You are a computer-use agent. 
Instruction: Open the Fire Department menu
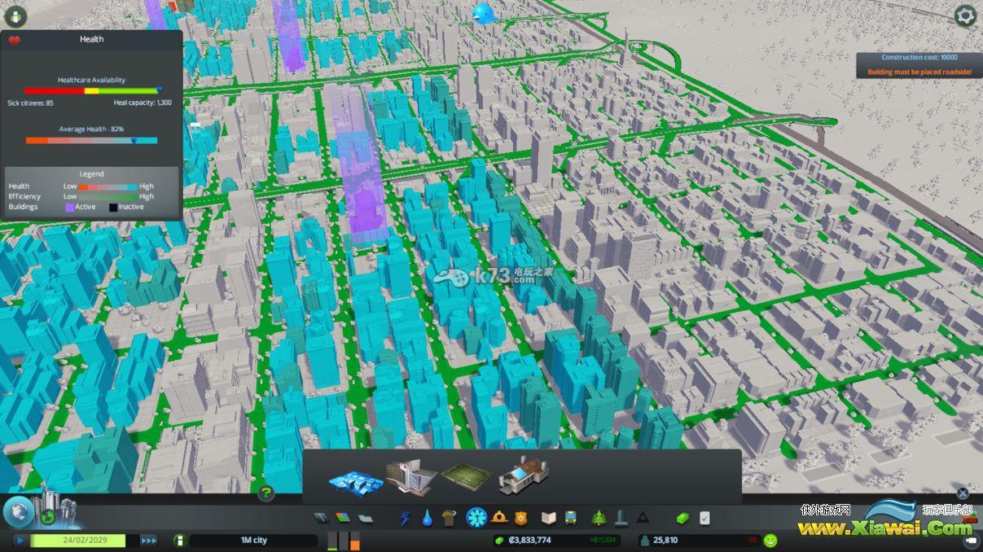point(499,518)
